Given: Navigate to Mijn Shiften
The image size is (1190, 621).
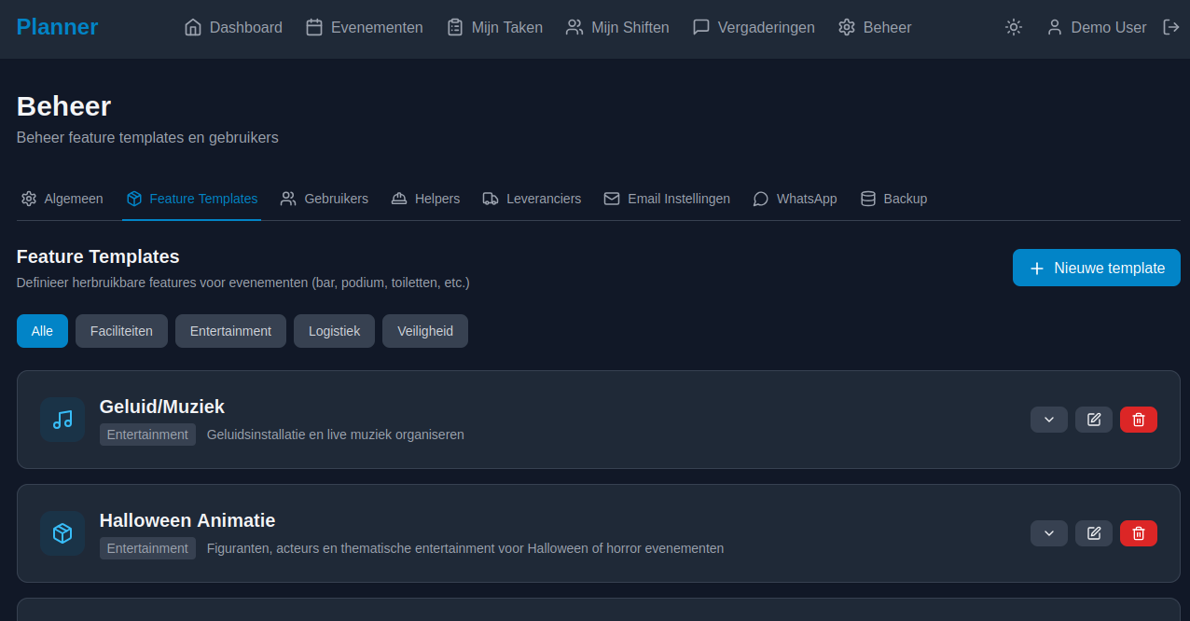Looking at the screenshot, I should tap(617, 28).
